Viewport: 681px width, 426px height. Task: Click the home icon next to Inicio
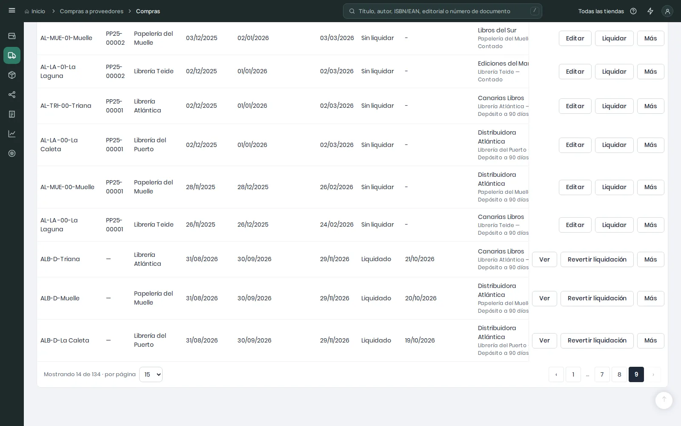[27, 12]
